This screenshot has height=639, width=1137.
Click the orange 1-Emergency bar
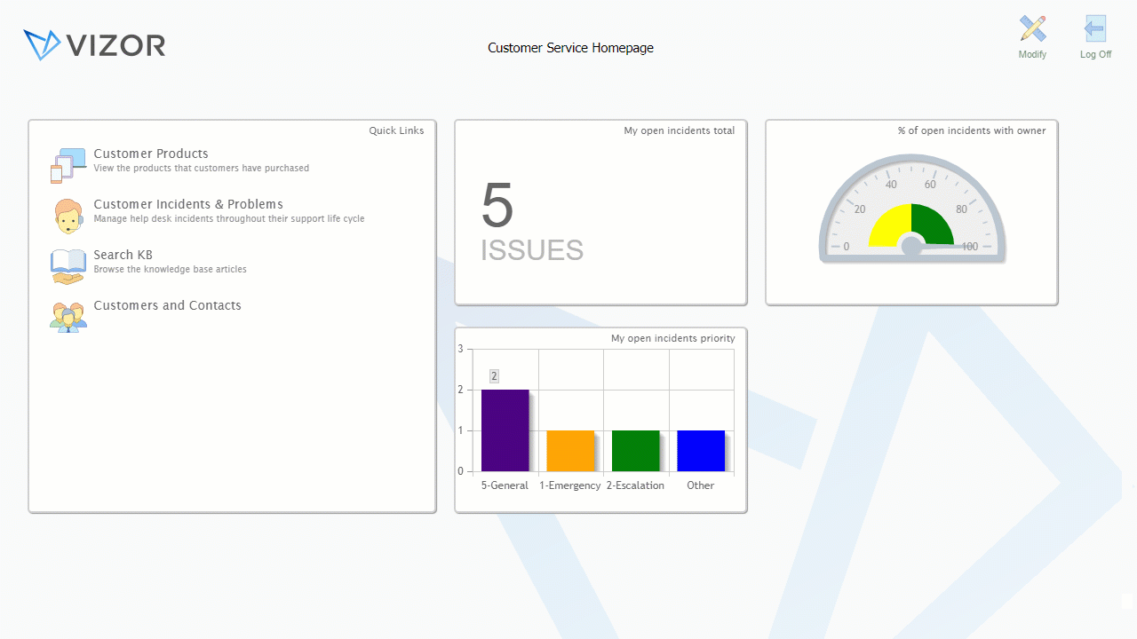point(570,451)
